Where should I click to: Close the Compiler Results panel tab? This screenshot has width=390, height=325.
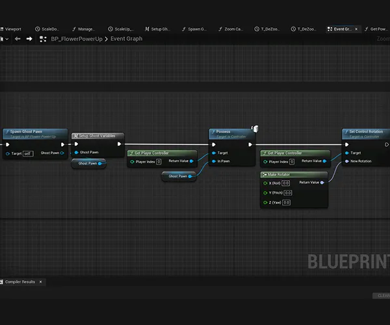pyautogui.click(x=40, y=282)
